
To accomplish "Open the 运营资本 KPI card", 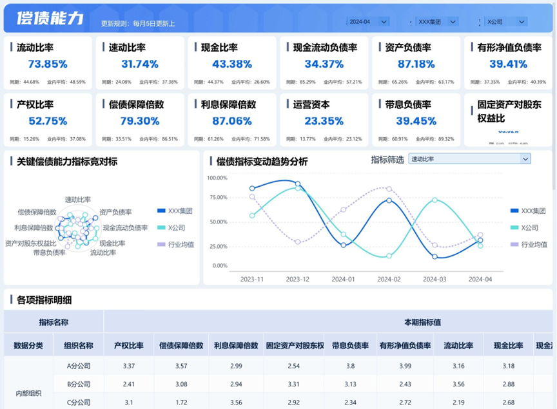I will tap(323, 118).
